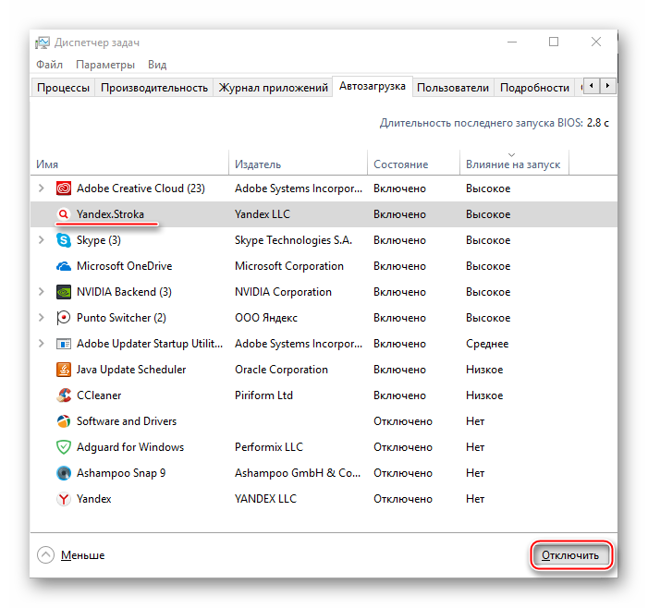The image size is (648, 608).
Task: Open the Вид menu
Action: pos(157,65)
